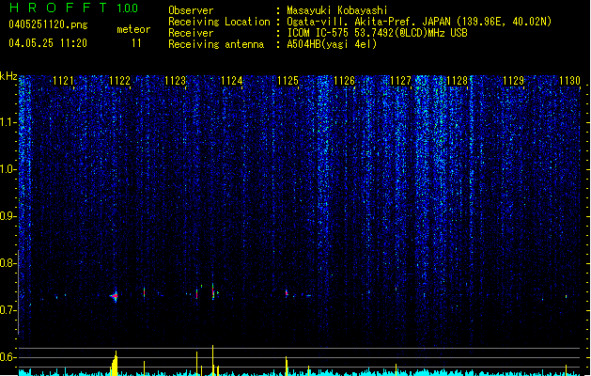Click the 0.7 frequency axis label
Viewport: 591px width, 376px height.
click(x=8, y=310)
